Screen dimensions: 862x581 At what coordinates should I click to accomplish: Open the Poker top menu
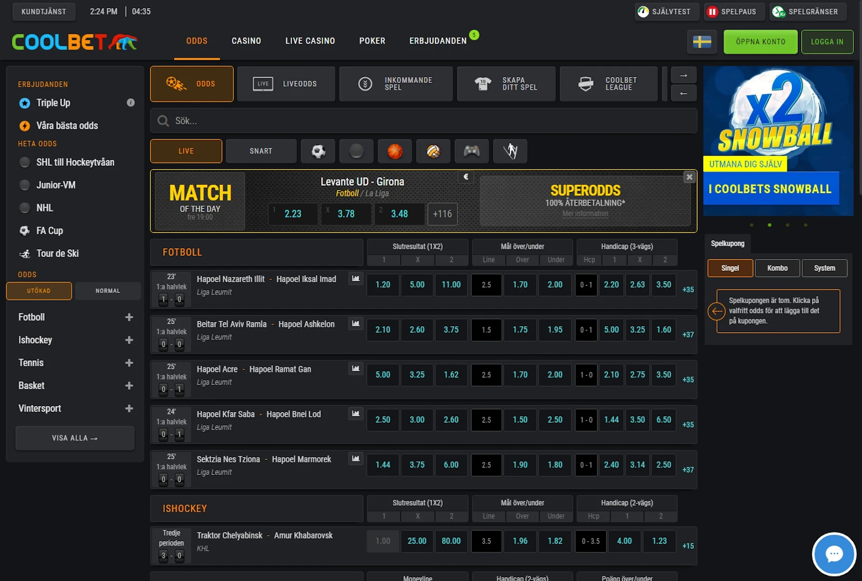[372, 41]
